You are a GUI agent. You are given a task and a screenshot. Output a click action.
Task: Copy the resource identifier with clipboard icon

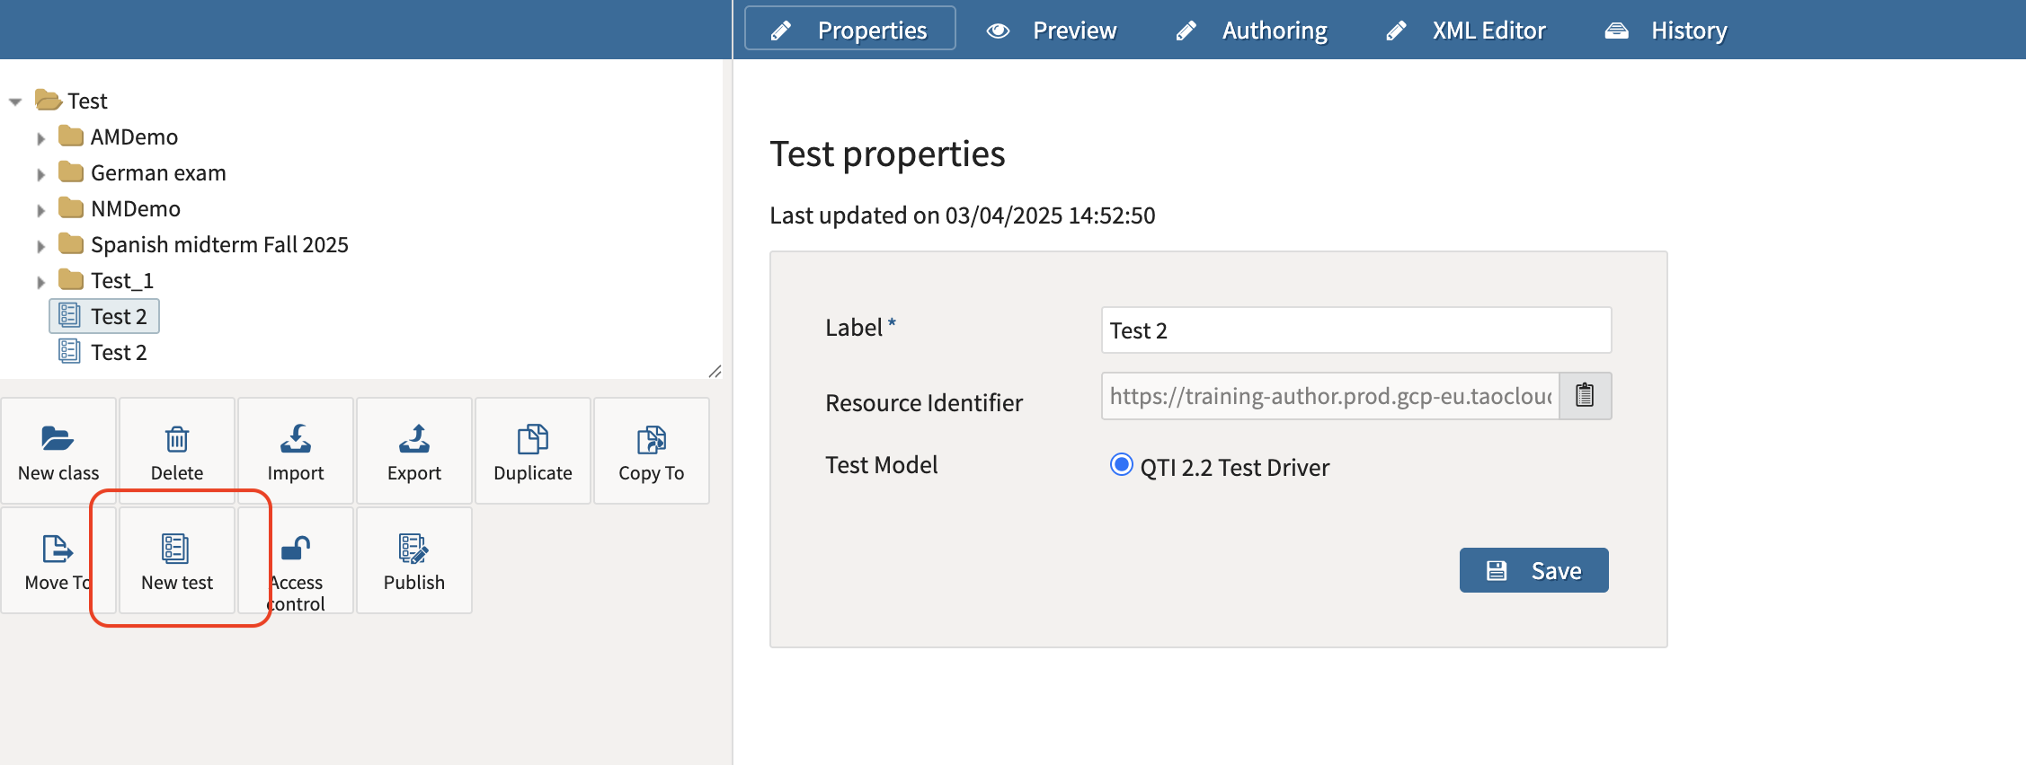point(1585,396)
